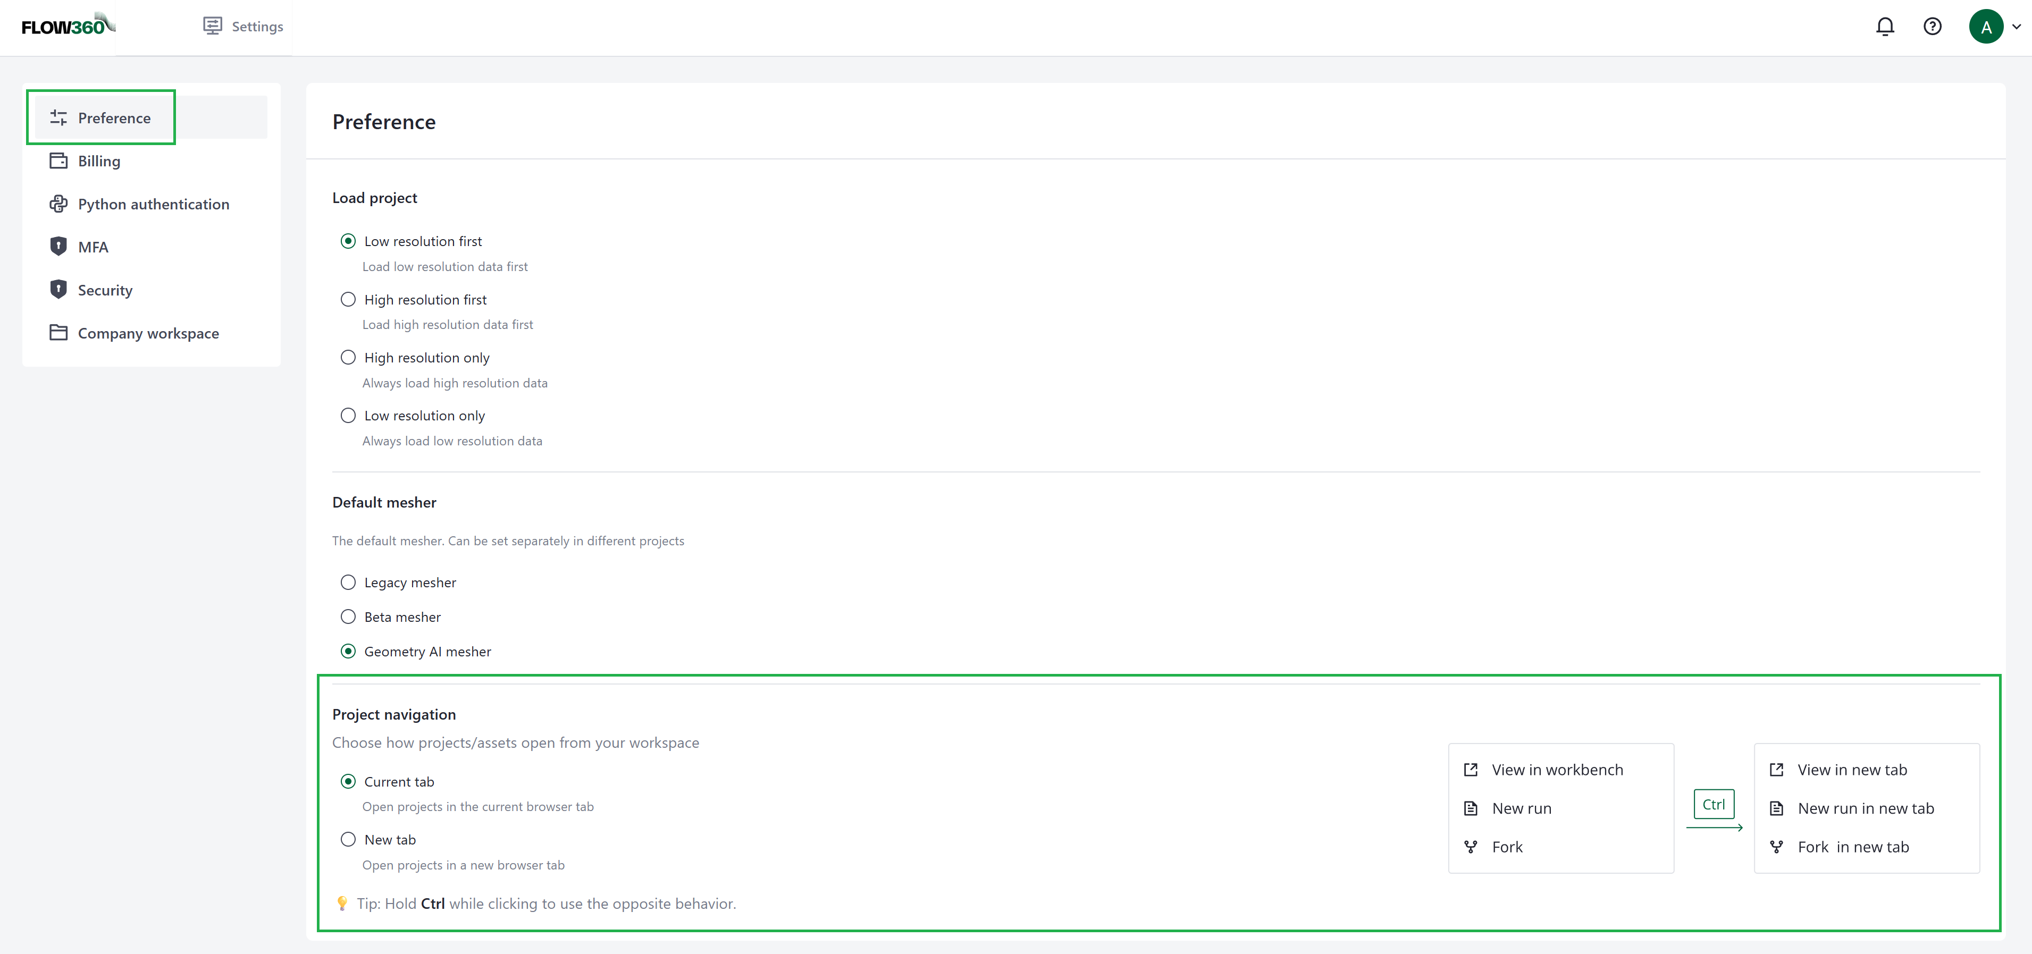Click the New run document icon
This screenshot has height=954, width=2032.
(1471, 808)
